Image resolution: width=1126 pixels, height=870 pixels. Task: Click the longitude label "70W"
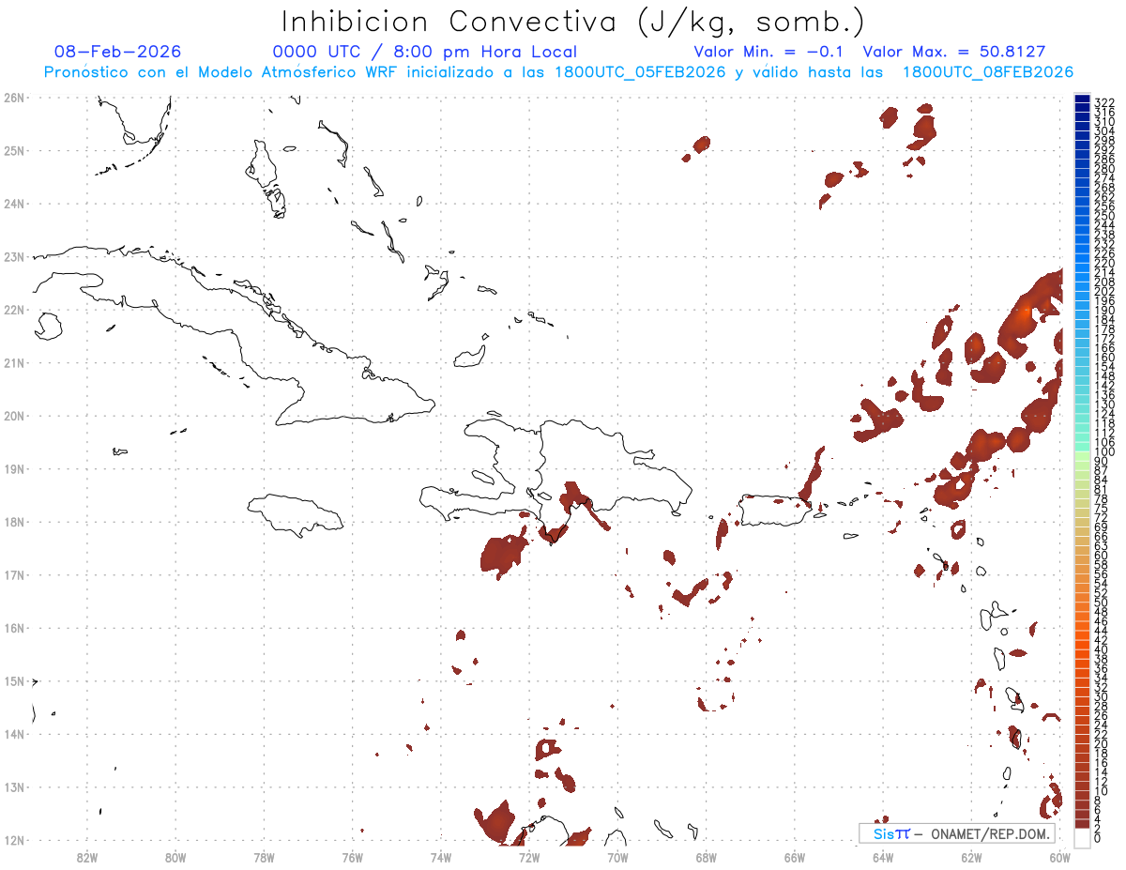pos(617,856)
